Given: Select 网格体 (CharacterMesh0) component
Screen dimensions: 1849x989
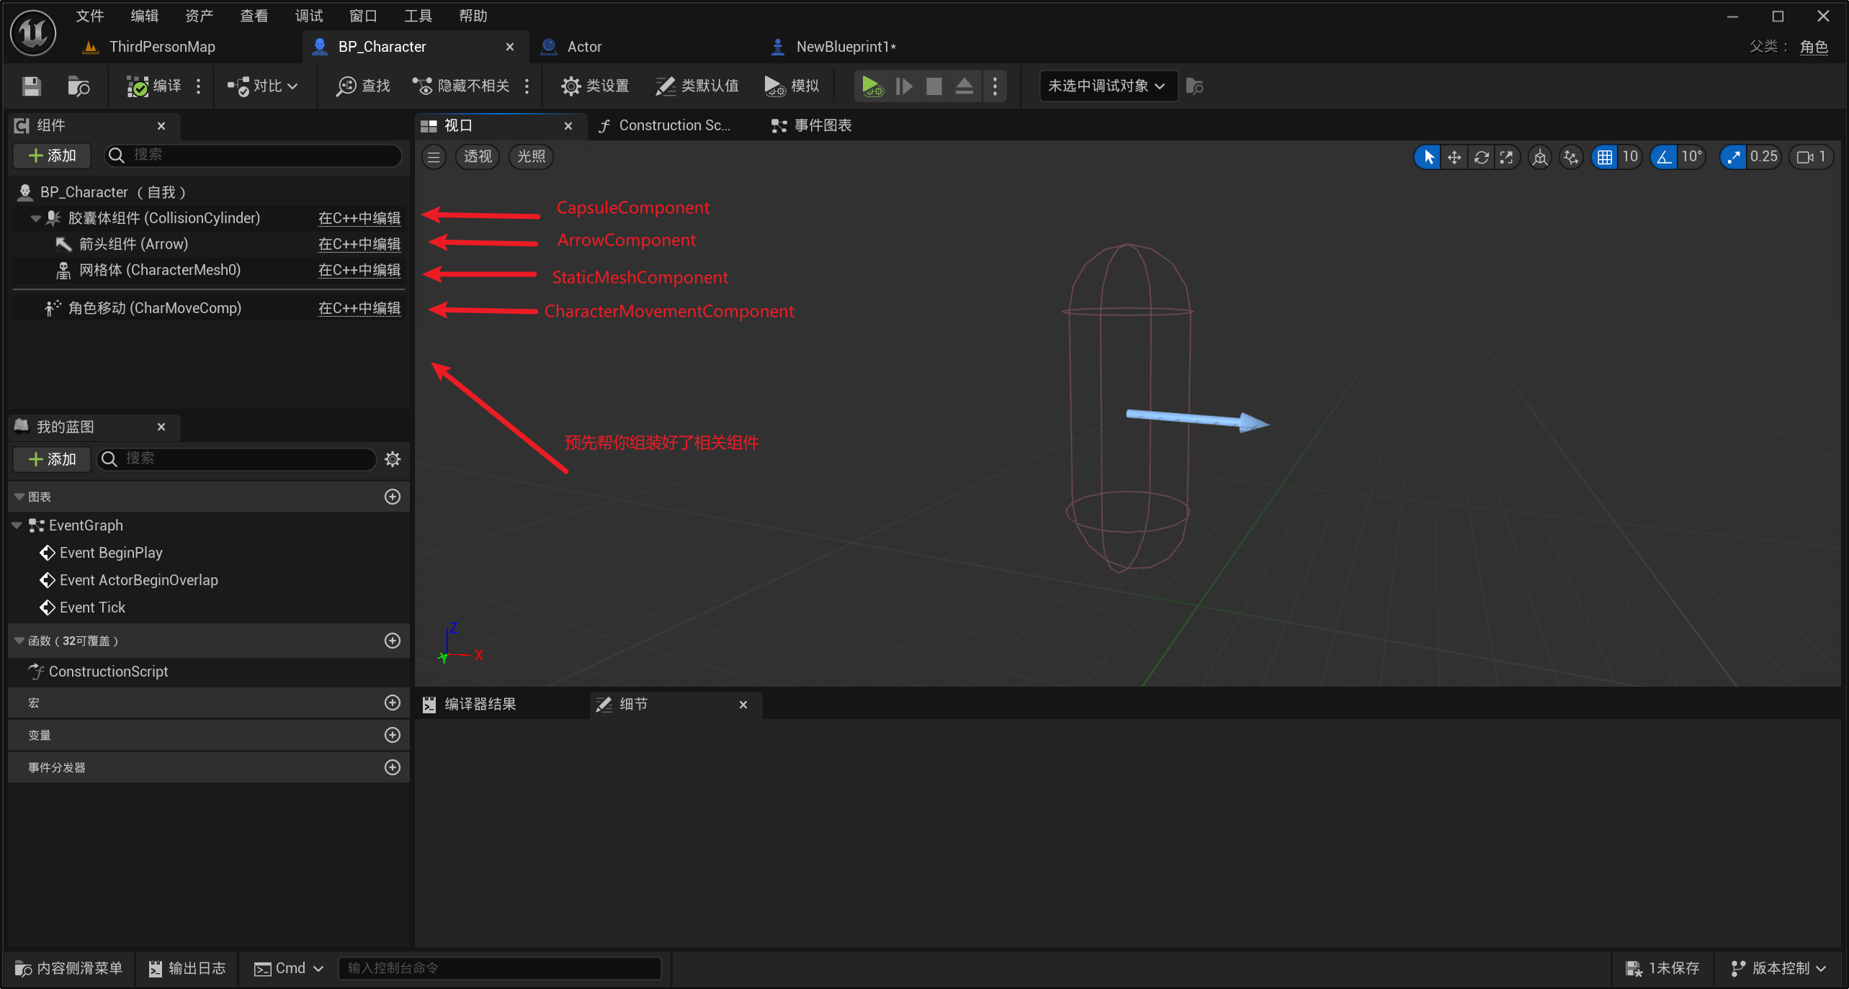Looking at the screenshot, I should pos(159,270).
